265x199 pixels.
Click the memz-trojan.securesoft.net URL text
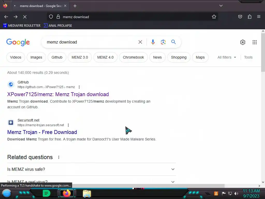click(x=41, y=125)
